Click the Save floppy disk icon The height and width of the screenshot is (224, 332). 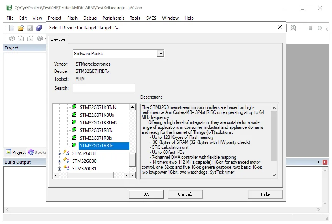coord(30,28)
